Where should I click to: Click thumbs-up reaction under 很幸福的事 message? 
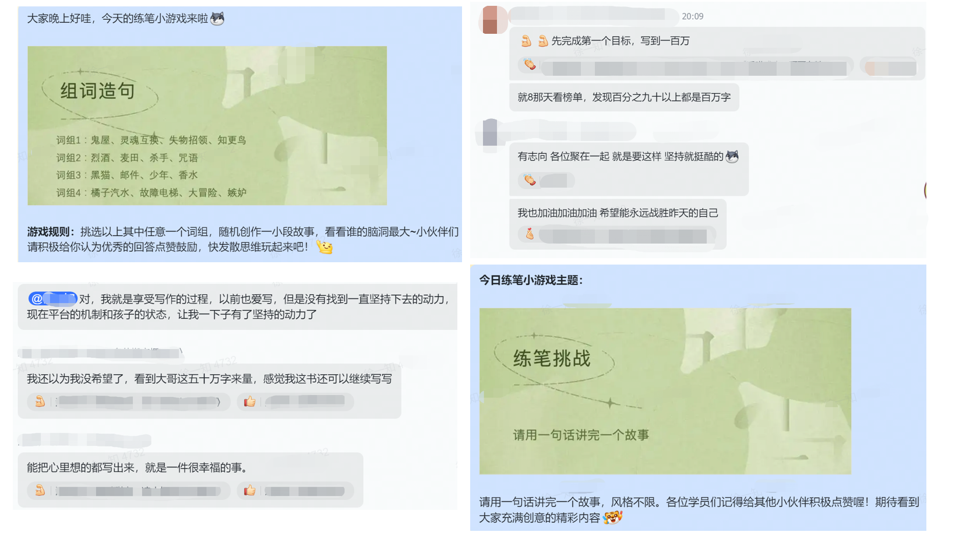tap(250, 491)
